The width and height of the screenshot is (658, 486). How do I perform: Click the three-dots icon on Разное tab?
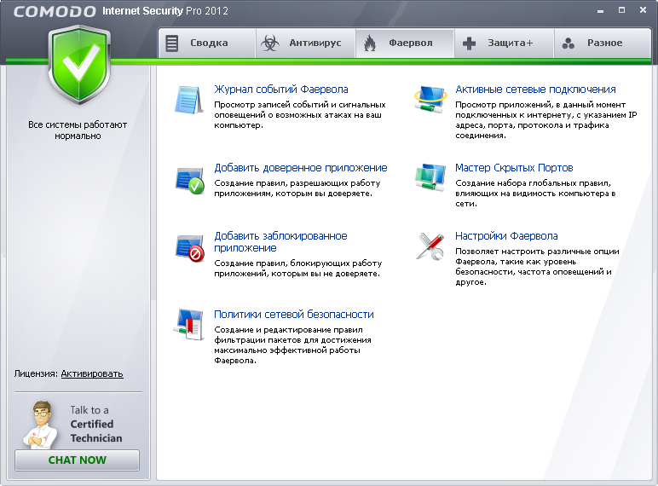click(x=569, y=43)
